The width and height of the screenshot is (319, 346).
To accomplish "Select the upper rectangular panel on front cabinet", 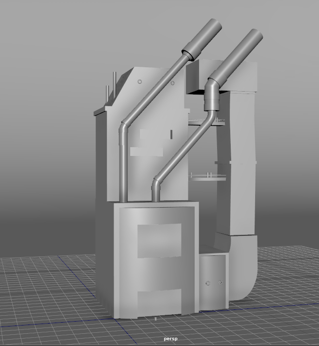I will point(159,241).
